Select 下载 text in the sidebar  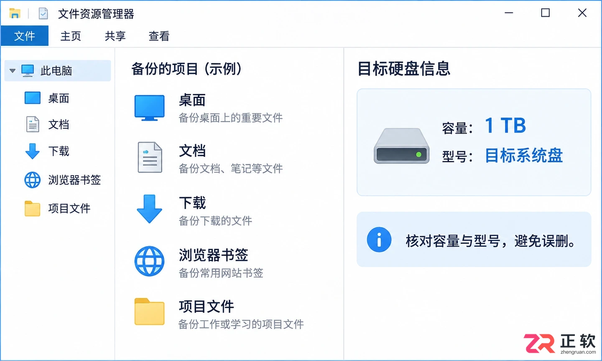(x=59, y=151)
